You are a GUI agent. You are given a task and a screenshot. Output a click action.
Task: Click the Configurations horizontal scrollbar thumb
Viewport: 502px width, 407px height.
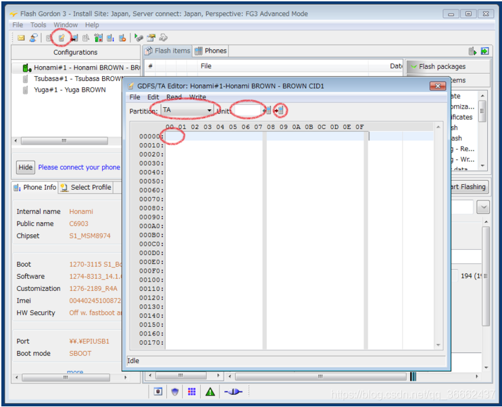point(64,140)
